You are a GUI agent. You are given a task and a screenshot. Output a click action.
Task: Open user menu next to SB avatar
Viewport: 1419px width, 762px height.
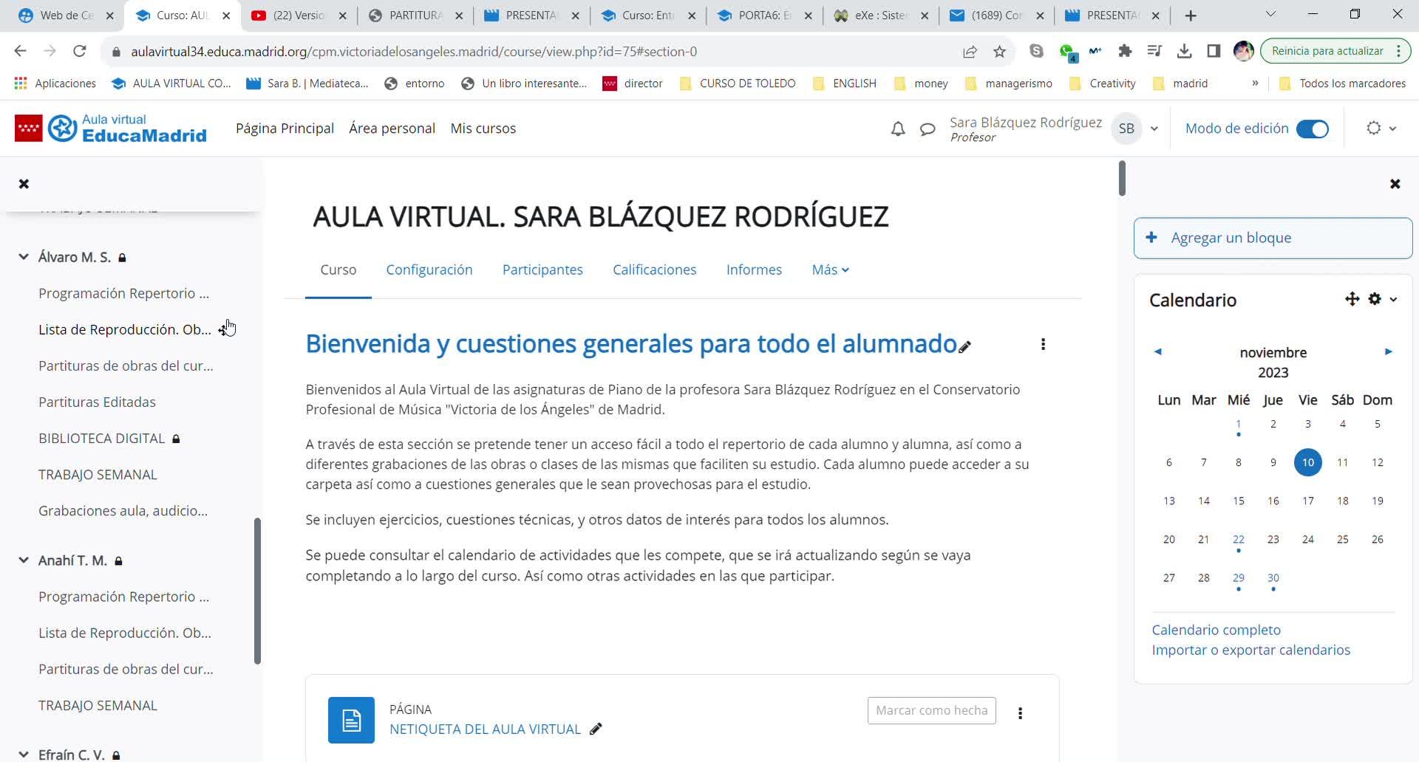point(1154,129)
